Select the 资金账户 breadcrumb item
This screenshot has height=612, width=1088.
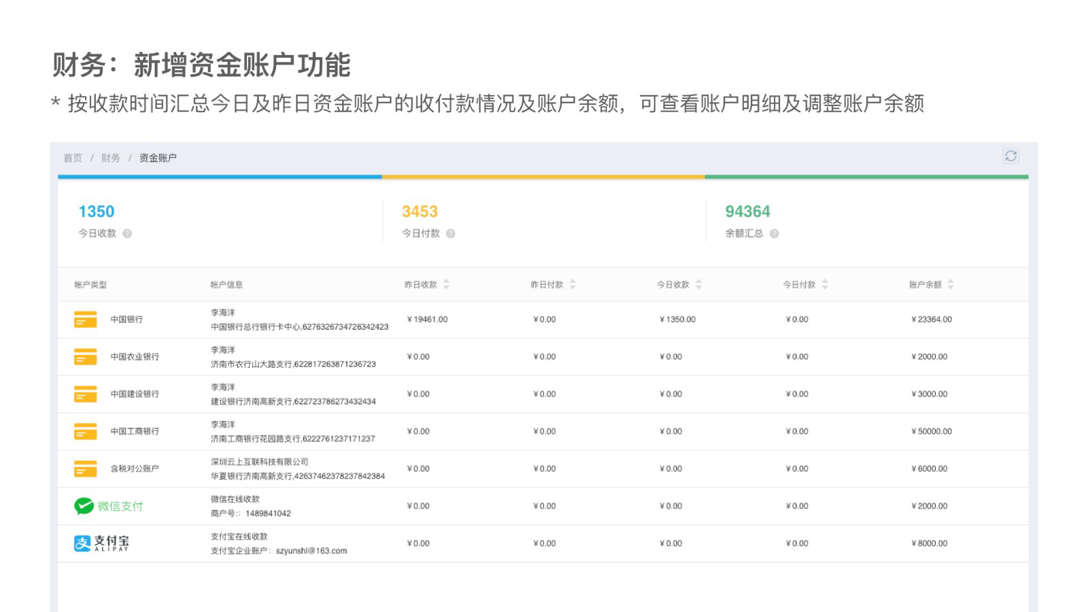pyautogui.click(x=158, y=158)
